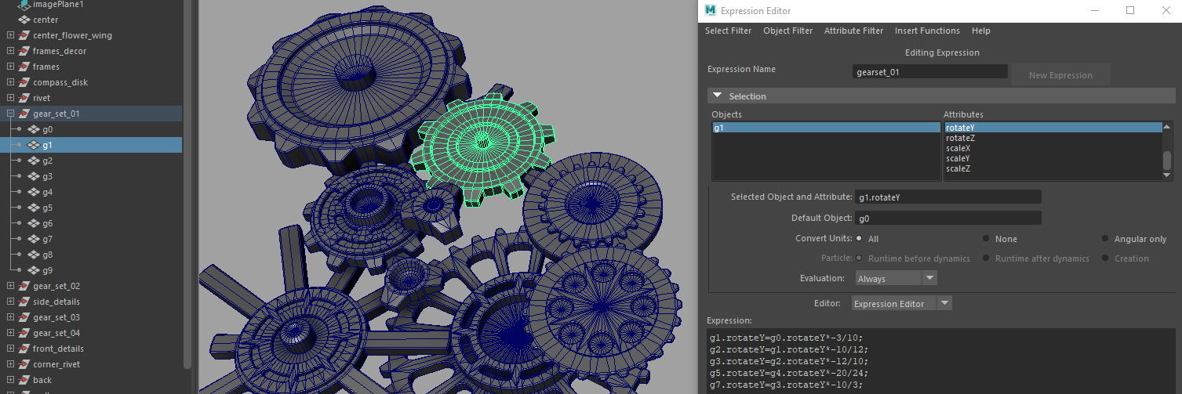Click the group icon of gear_set_02
Viewport: 1182px width, 394px height.
click(24, 286)
